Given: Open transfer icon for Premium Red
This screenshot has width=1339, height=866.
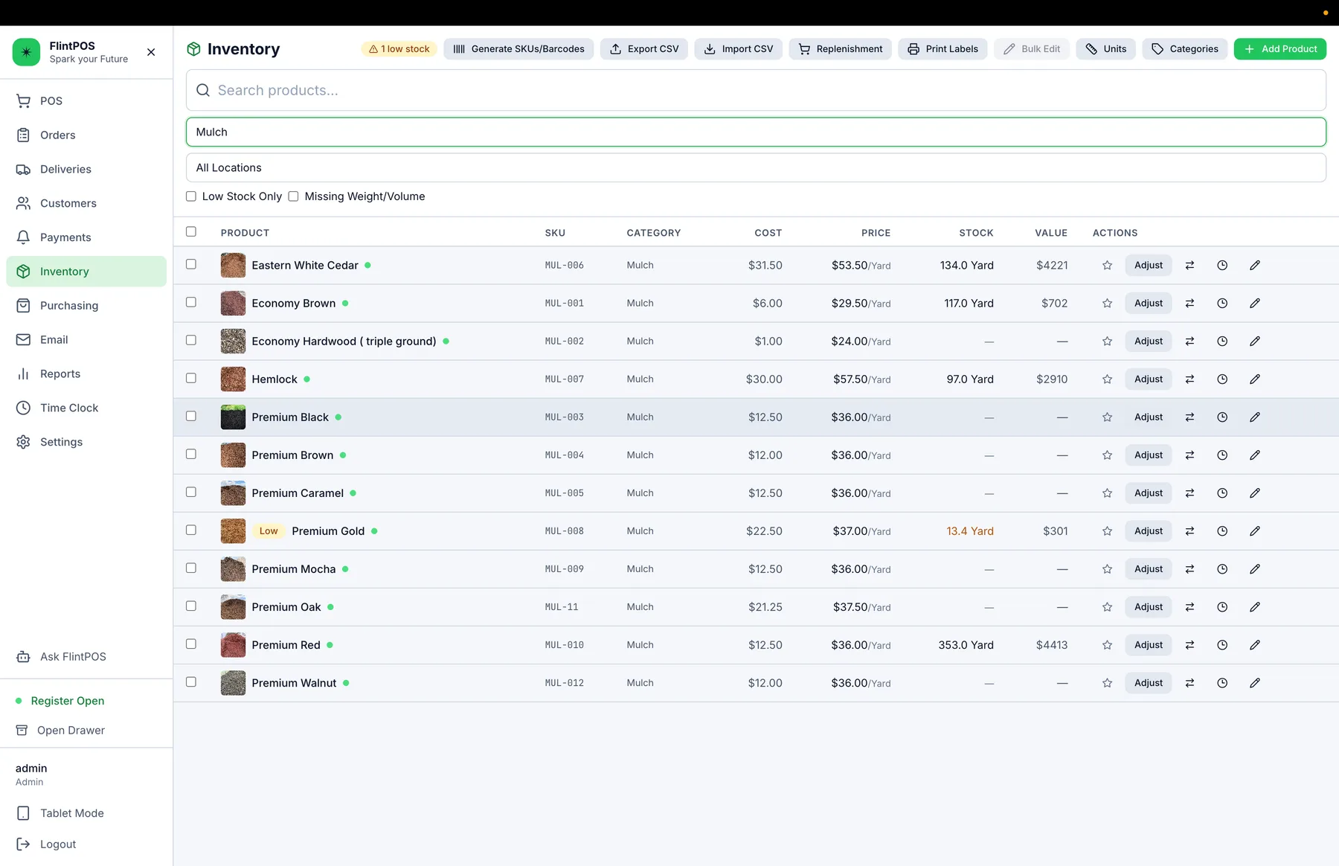Looking at the screenshot, I should pos(1189,645).
